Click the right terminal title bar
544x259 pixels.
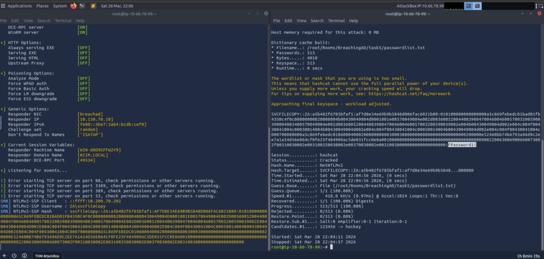407,13
